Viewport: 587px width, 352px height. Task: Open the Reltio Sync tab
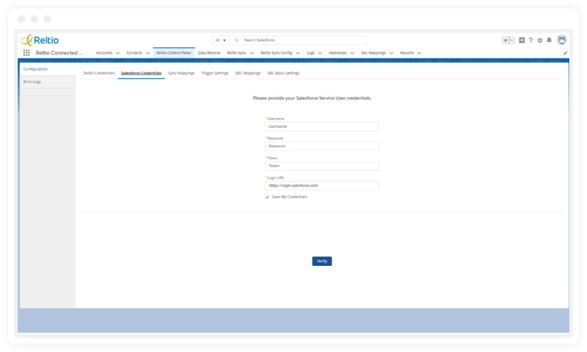pos(236,53)
